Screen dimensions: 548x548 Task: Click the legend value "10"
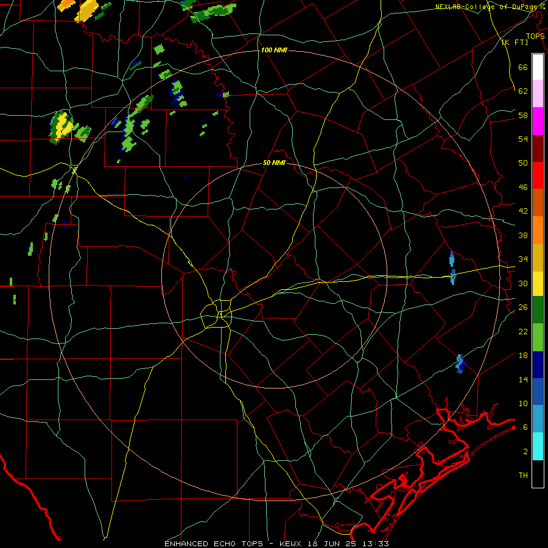(x=523, y=403)
